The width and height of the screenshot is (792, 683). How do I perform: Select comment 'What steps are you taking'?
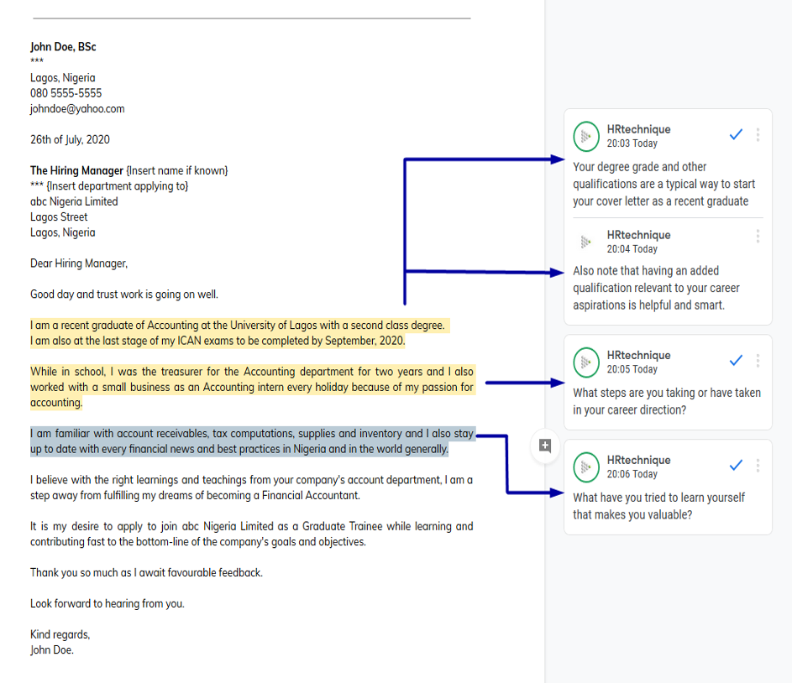[667, 401]
